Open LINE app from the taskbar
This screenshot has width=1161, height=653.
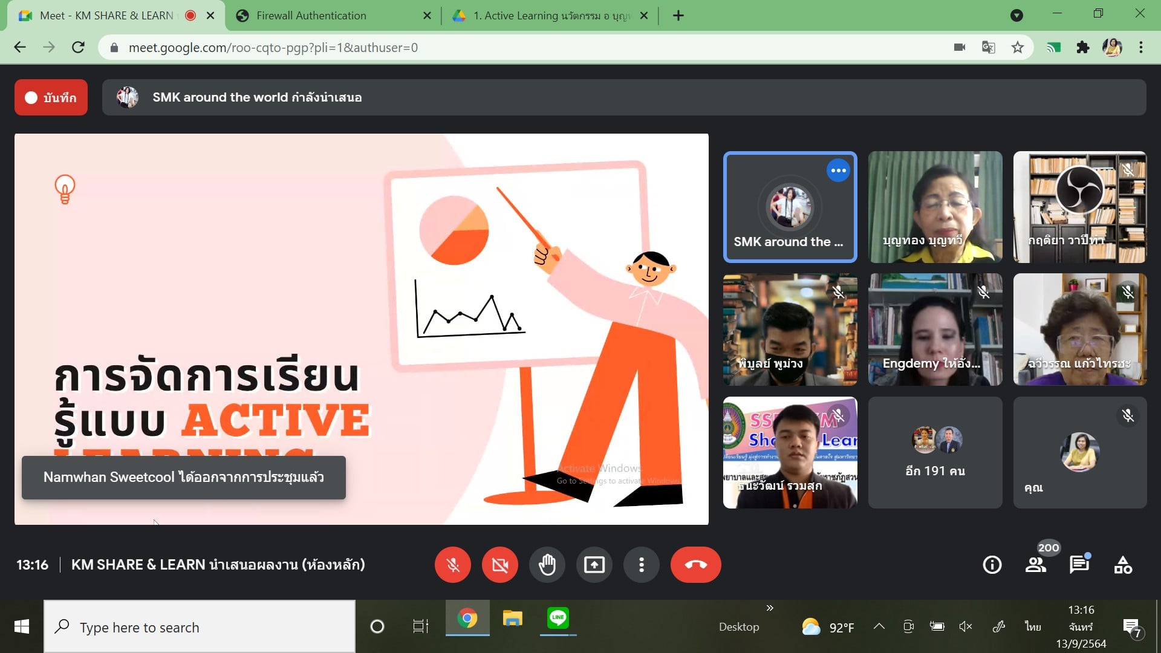pos(558,618)
